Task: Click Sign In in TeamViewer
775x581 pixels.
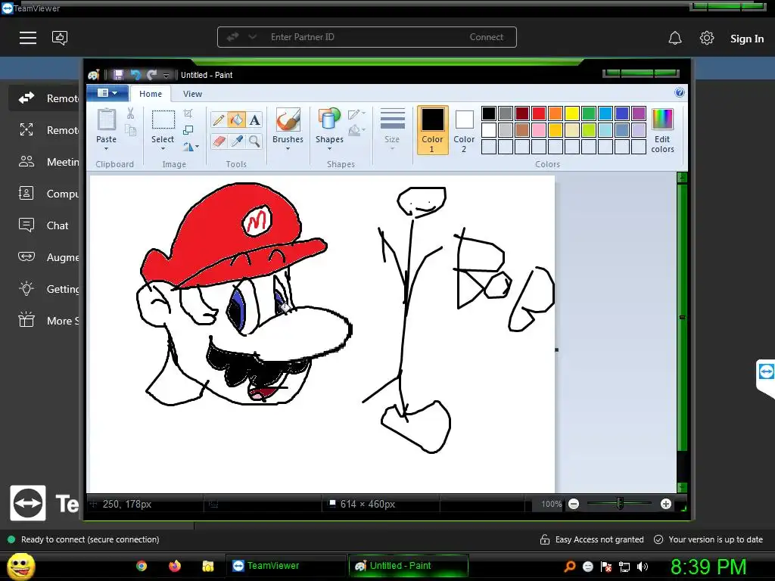Action: click(747, 39)
